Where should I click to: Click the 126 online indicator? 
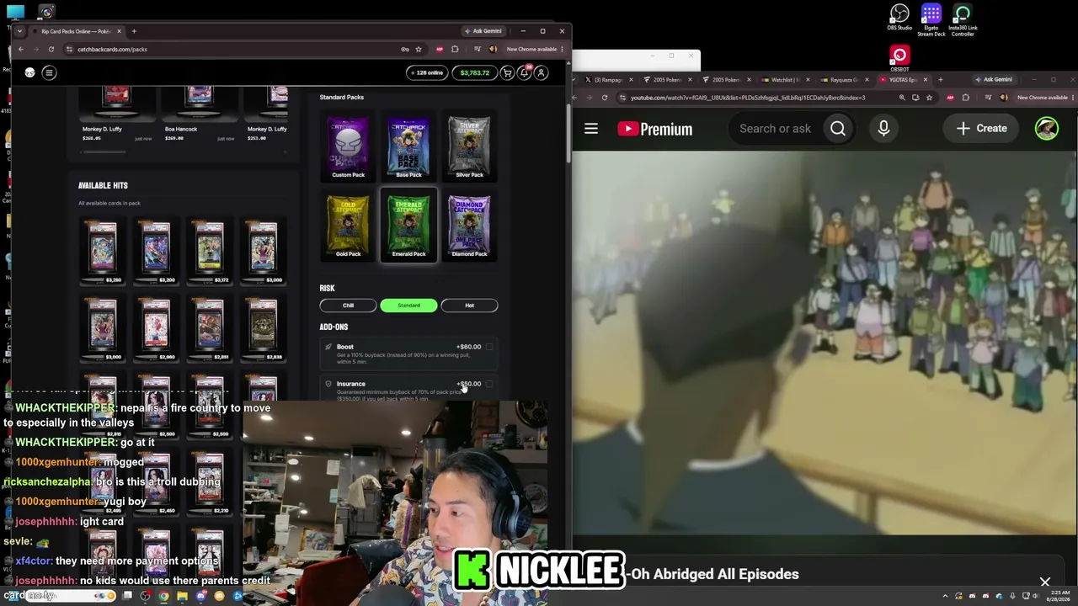point(427,73)
